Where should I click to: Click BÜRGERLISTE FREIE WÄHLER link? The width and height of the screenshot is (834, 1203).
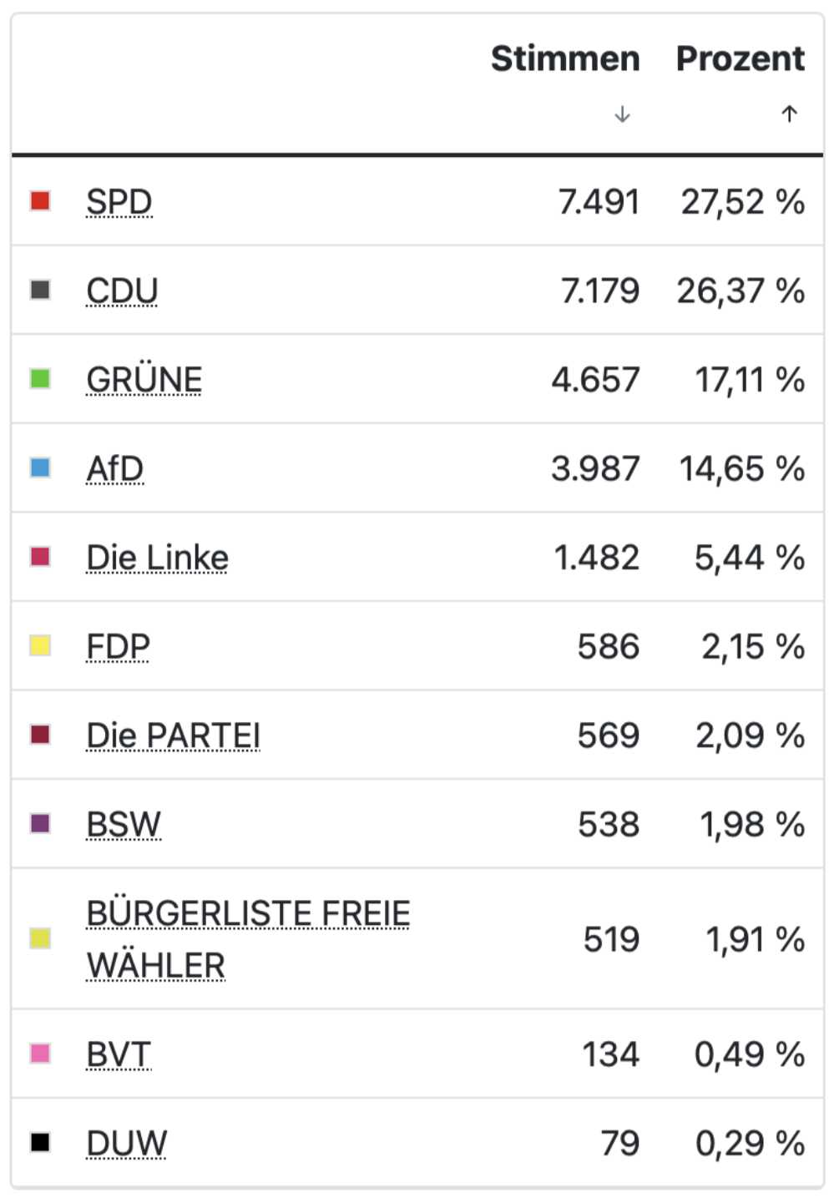(248, 939)
